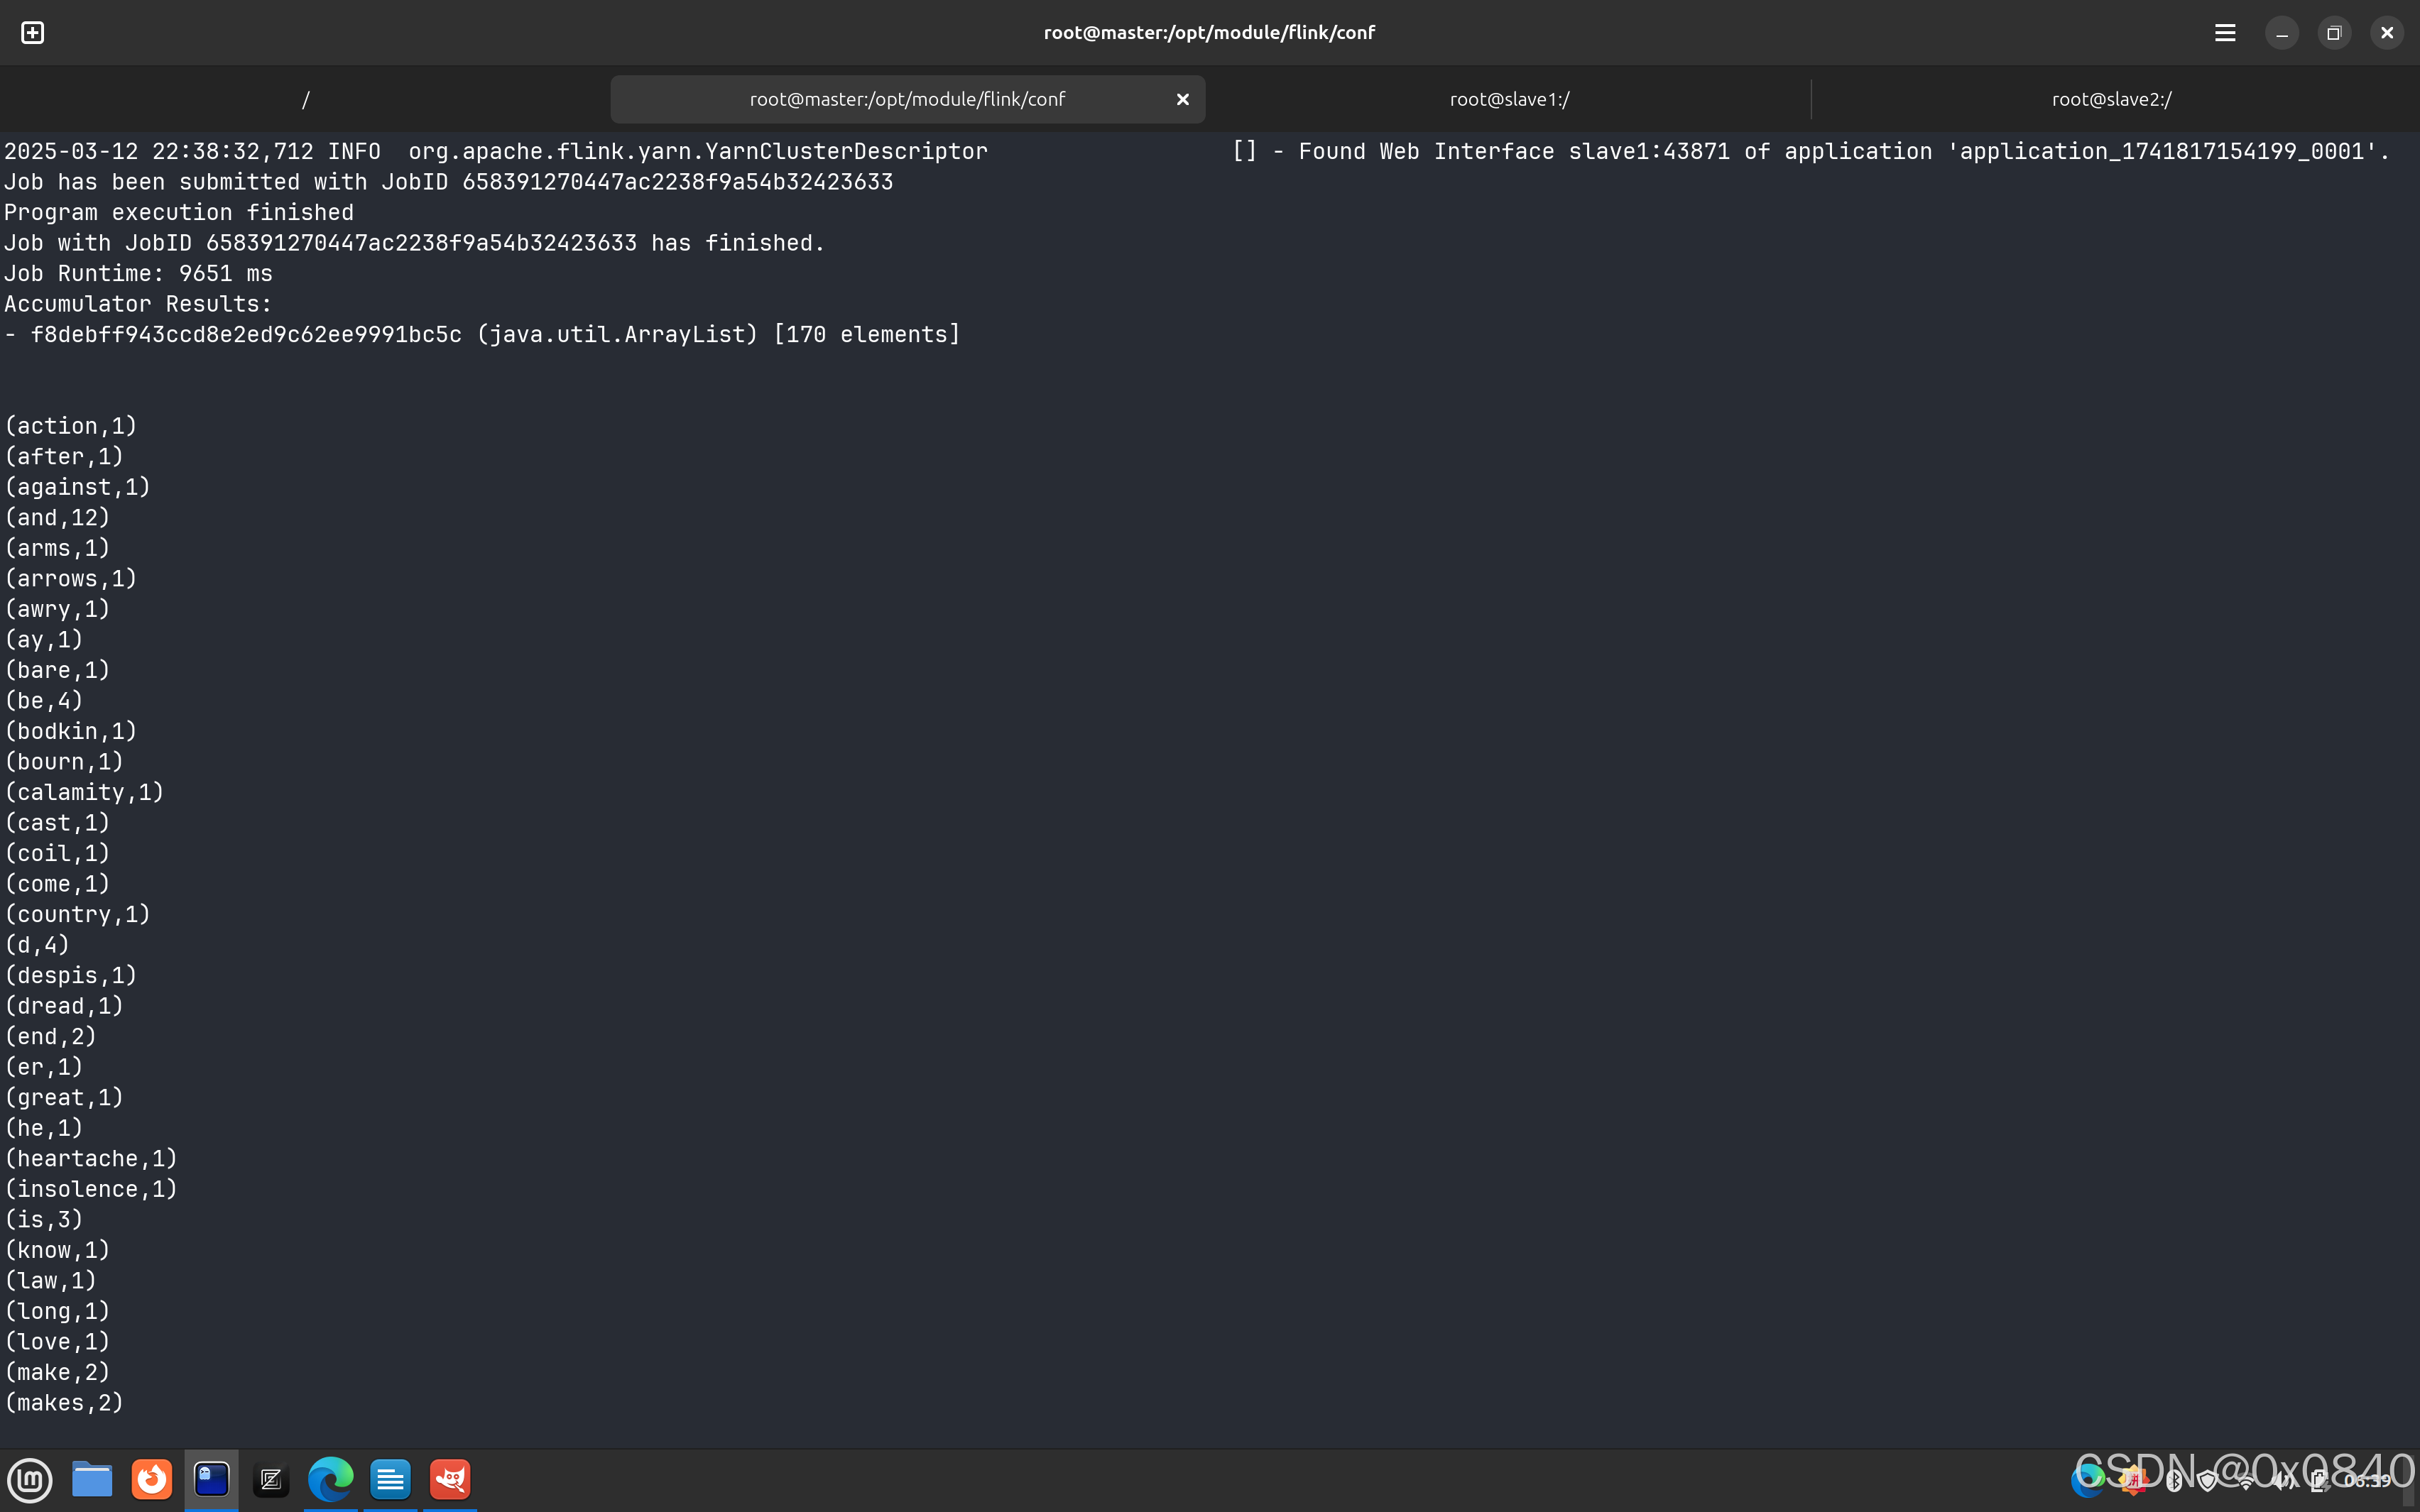Open Firefox from the taskbar

pyautogui.click(x=152, y=1479)
